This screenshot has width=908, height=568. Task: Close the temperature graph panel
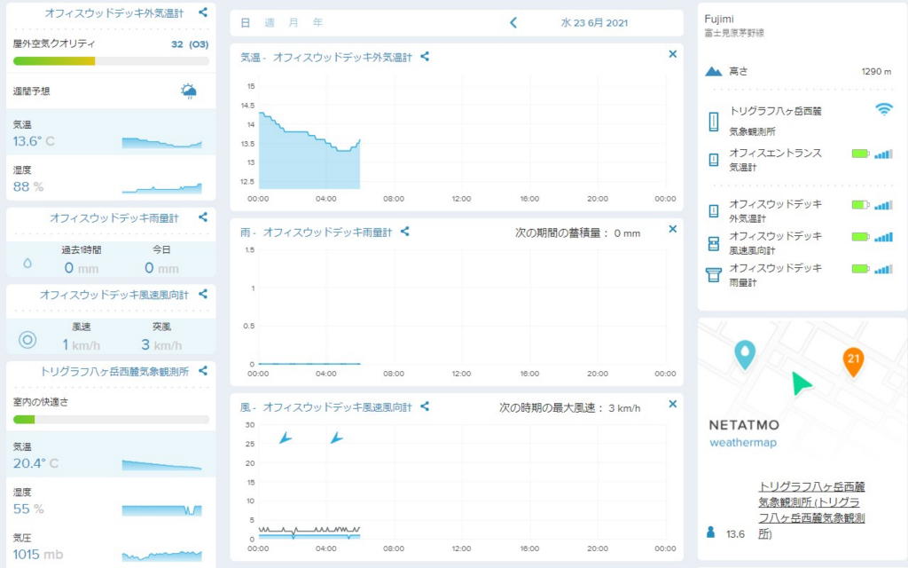point(672,55)
